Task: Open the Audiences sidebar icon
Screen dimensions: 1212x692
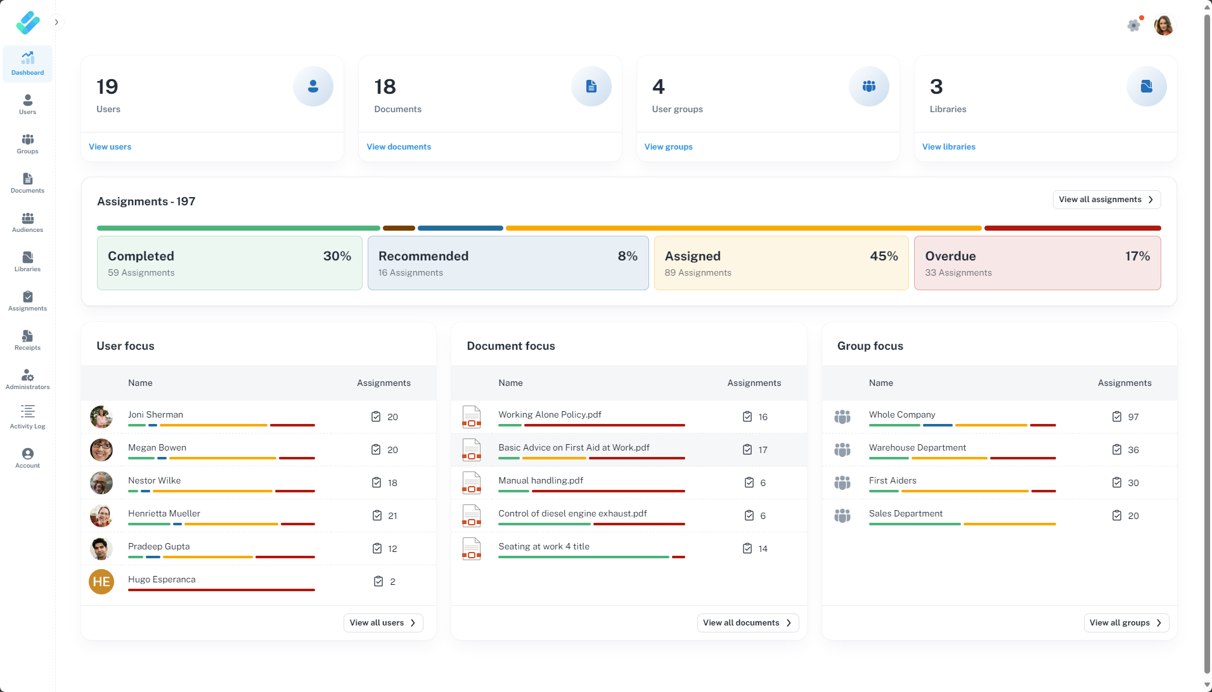Action: tap(27, 222)
